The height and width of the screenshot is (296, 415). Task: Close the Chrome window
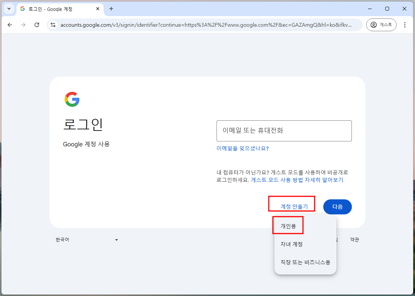[x=404, y=9]
